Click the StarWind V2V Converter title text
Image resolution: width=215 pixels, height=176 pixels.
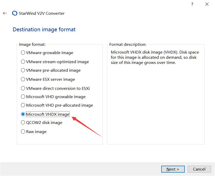[x=42, y=13]
